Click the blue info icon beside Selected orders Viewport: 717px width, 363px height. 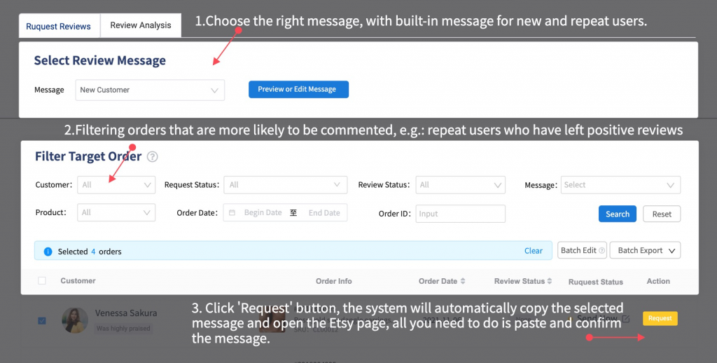tap(48, 251)
